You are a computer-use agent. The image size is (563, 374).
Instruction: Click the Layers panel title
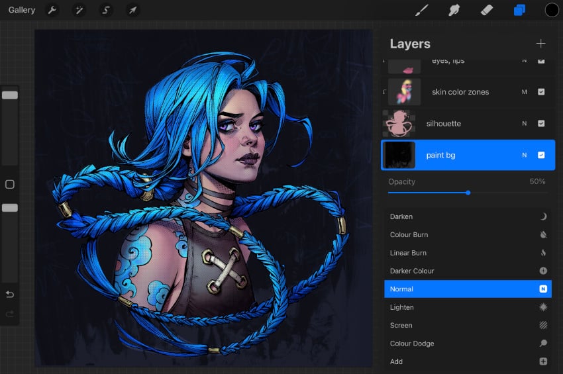410,44
